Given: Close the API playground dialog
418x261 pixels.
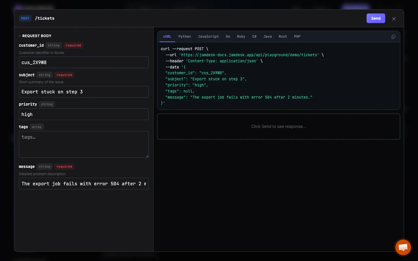Looking at the screenshot, I should coord(394,19).
